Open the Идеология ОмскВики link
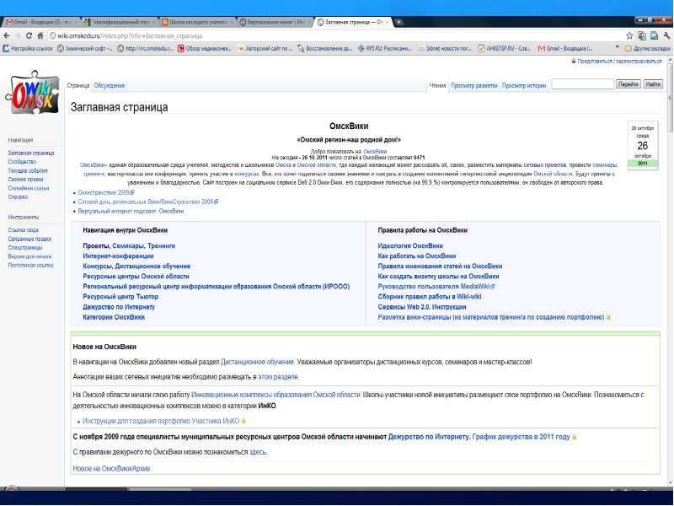Viewport: 674px width, 506px height. tap(410, 245)
